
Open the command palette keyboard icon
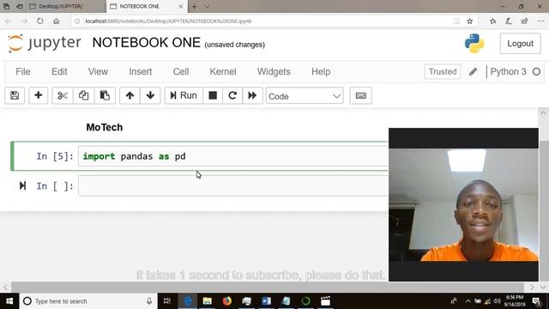pos(360,95)
